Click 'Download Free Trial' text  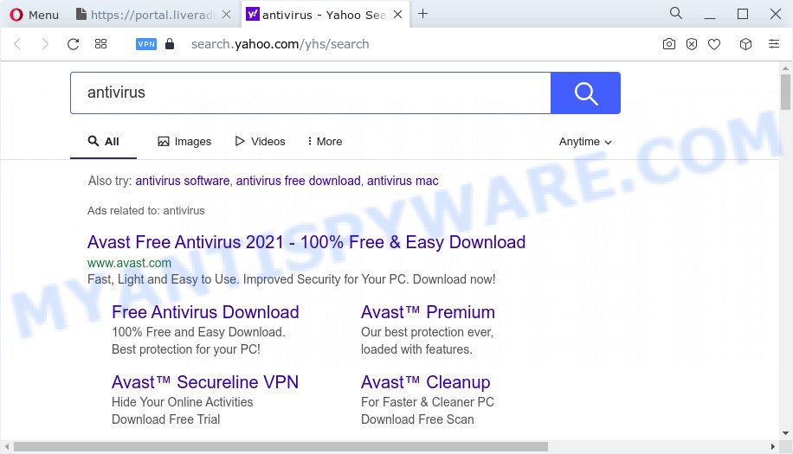coord(166,419)
